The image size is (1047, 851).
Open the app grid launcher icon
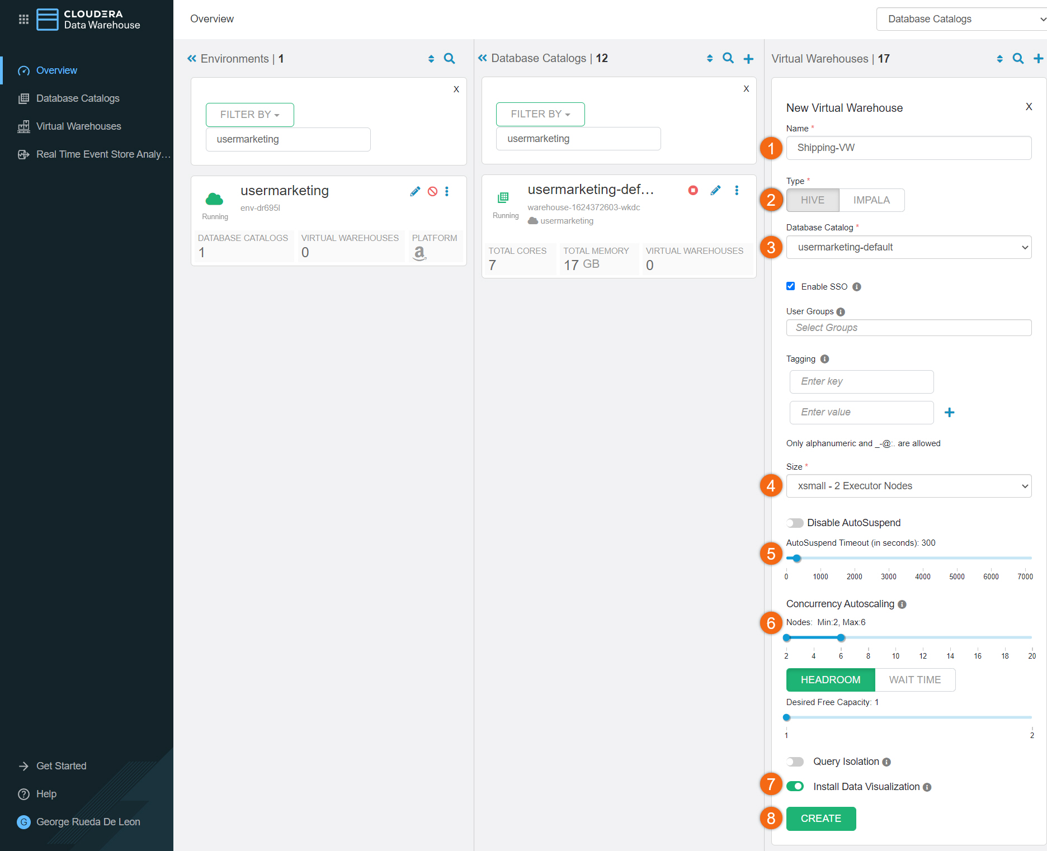click(23, 20)
